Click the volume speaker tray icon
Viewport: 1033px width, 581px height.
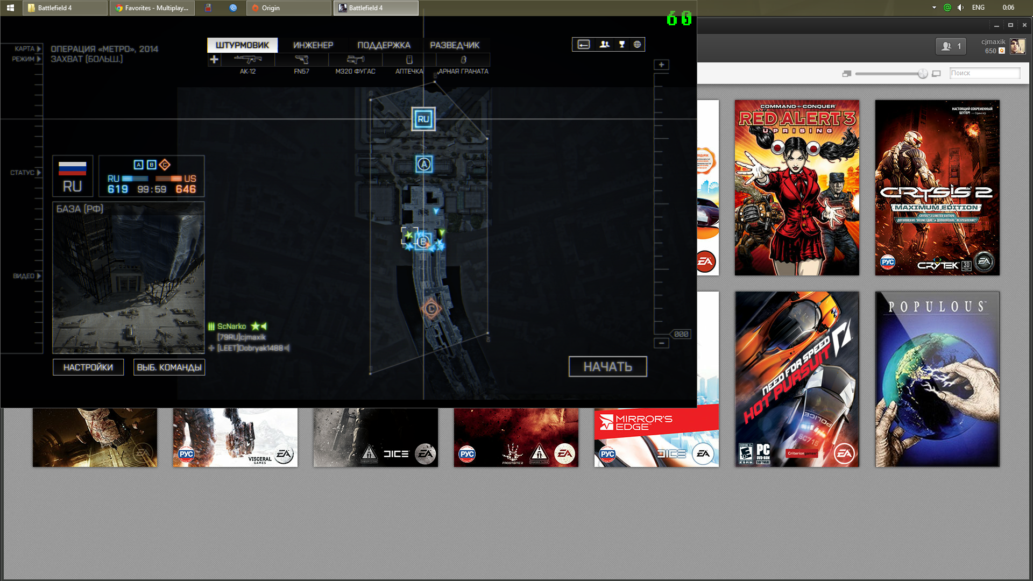(x=960, y=8)
